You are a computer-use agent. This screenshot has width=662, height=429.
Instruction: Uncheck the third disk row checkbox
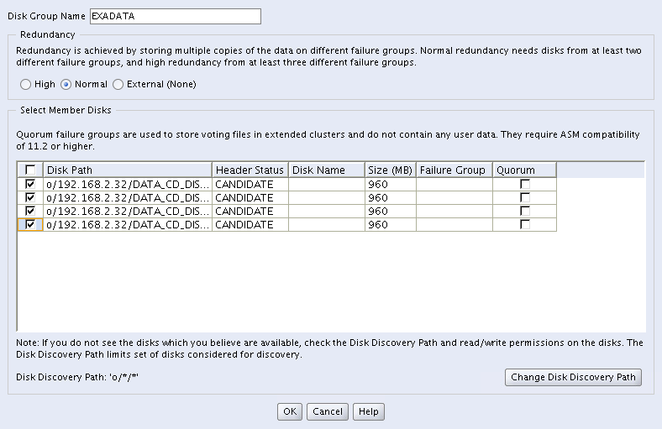click(x=31, y=211)
